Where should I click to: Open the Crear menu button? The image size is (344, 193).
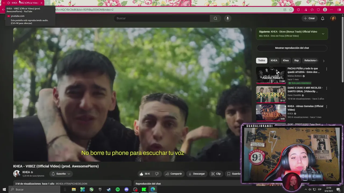(309, 18)
